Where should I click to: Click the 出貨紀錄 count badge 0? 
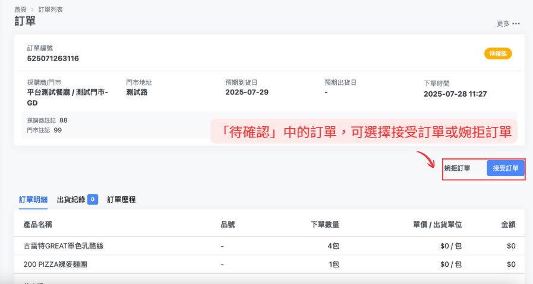pos(93,200)
